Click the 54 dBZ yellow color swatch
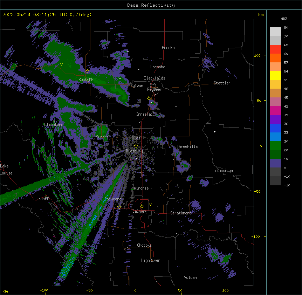This screenshot has height=295, width=302. pyautogui.click(x=275, y=75)
